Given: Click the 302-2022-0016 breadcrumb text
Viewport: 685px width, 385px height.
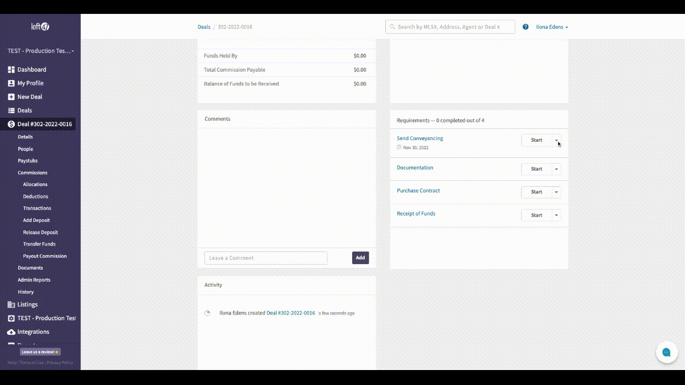Looking at the screenshot, I should [235, 27].
